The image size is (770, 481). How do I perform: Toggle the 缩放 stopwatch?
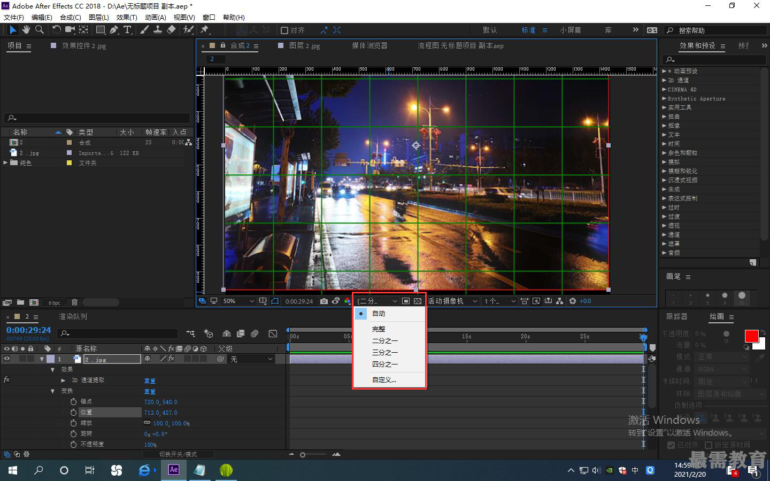[x=74, y=423]
